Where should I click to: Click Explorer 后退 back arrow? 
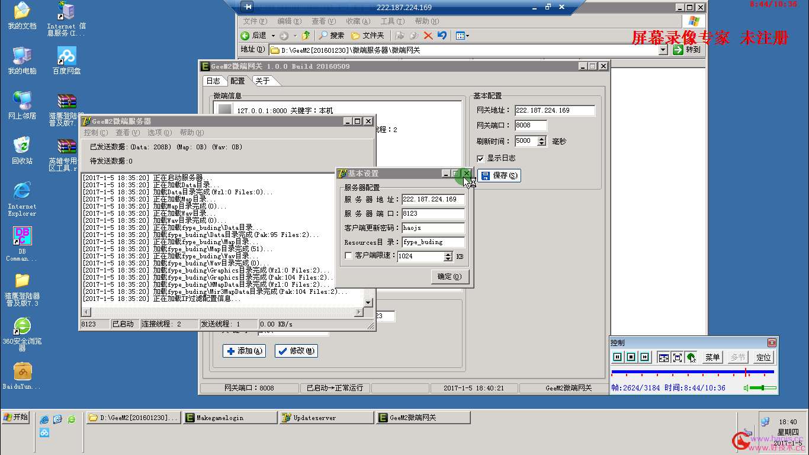click(253, 36)
